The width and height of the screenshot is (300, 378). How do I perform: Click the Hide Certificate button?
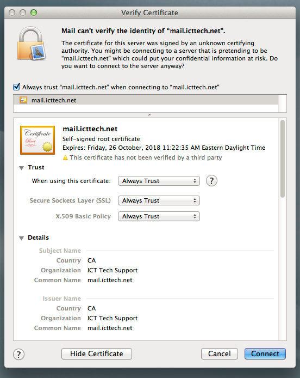pos(97,353)
